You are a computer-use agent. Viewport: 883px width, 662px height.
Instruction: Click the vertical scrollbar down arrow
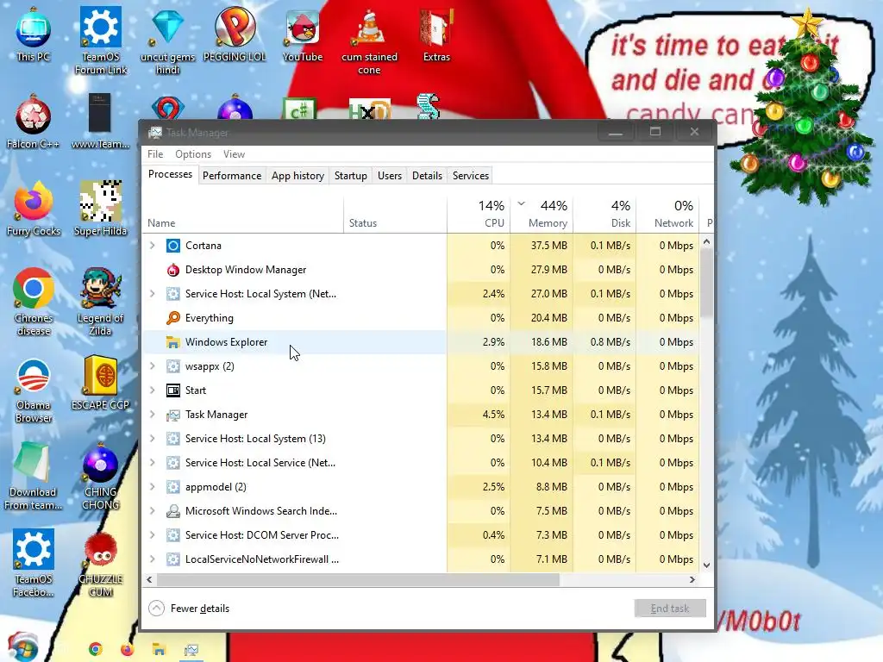point(707,565)
